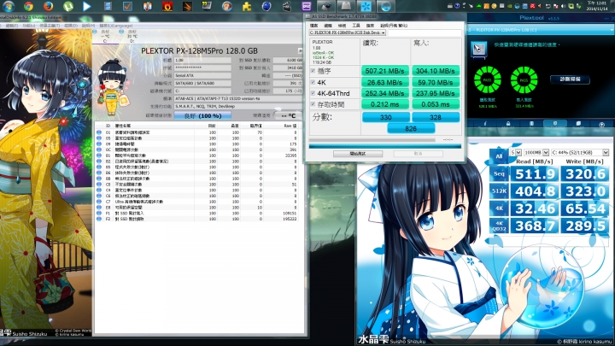The width and height of the screenshot is (615, 346).
Task: Open Firefox from the taskbar
Action: pos(48,6)
